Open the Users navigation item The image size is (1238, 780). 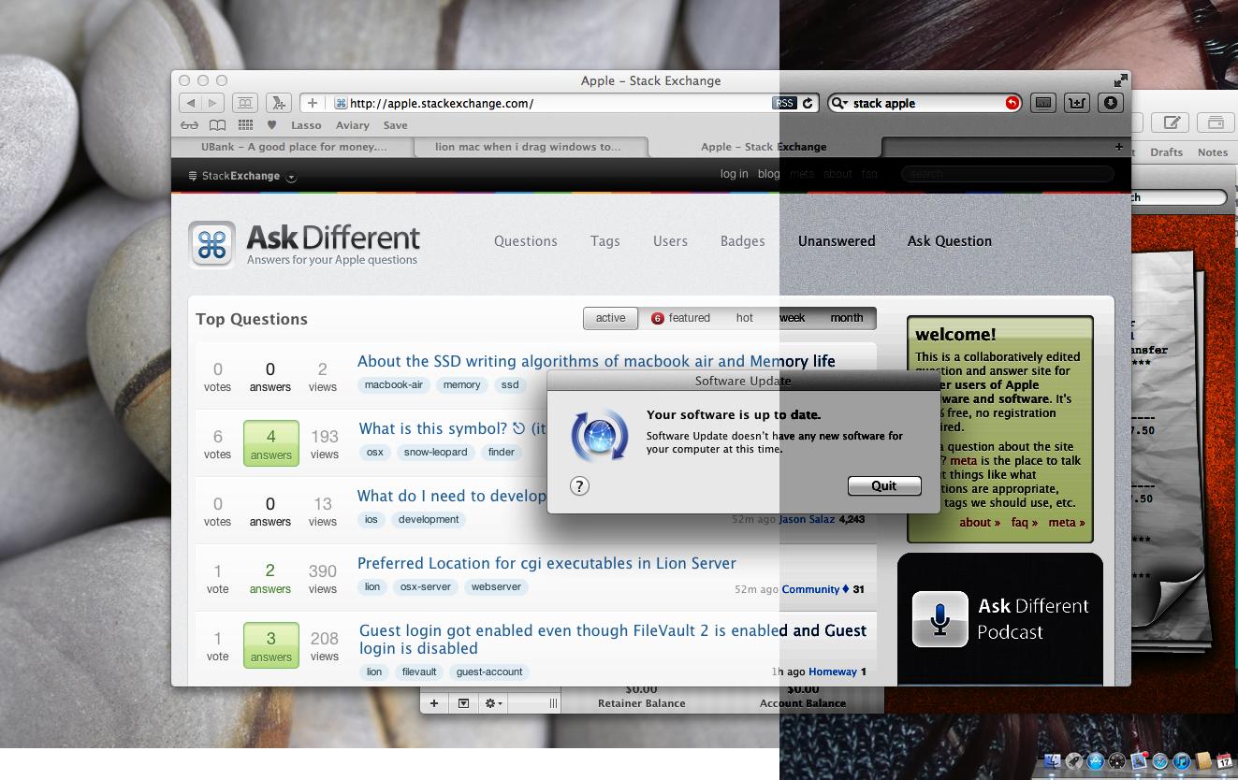point(670,241)
